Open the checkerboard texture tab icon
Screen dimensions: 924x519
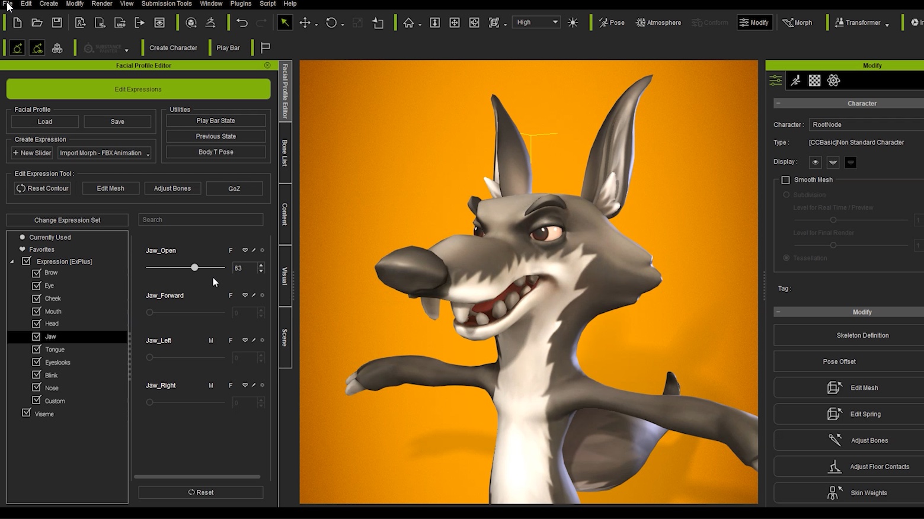pyautogui.click(x=814, y=81)
